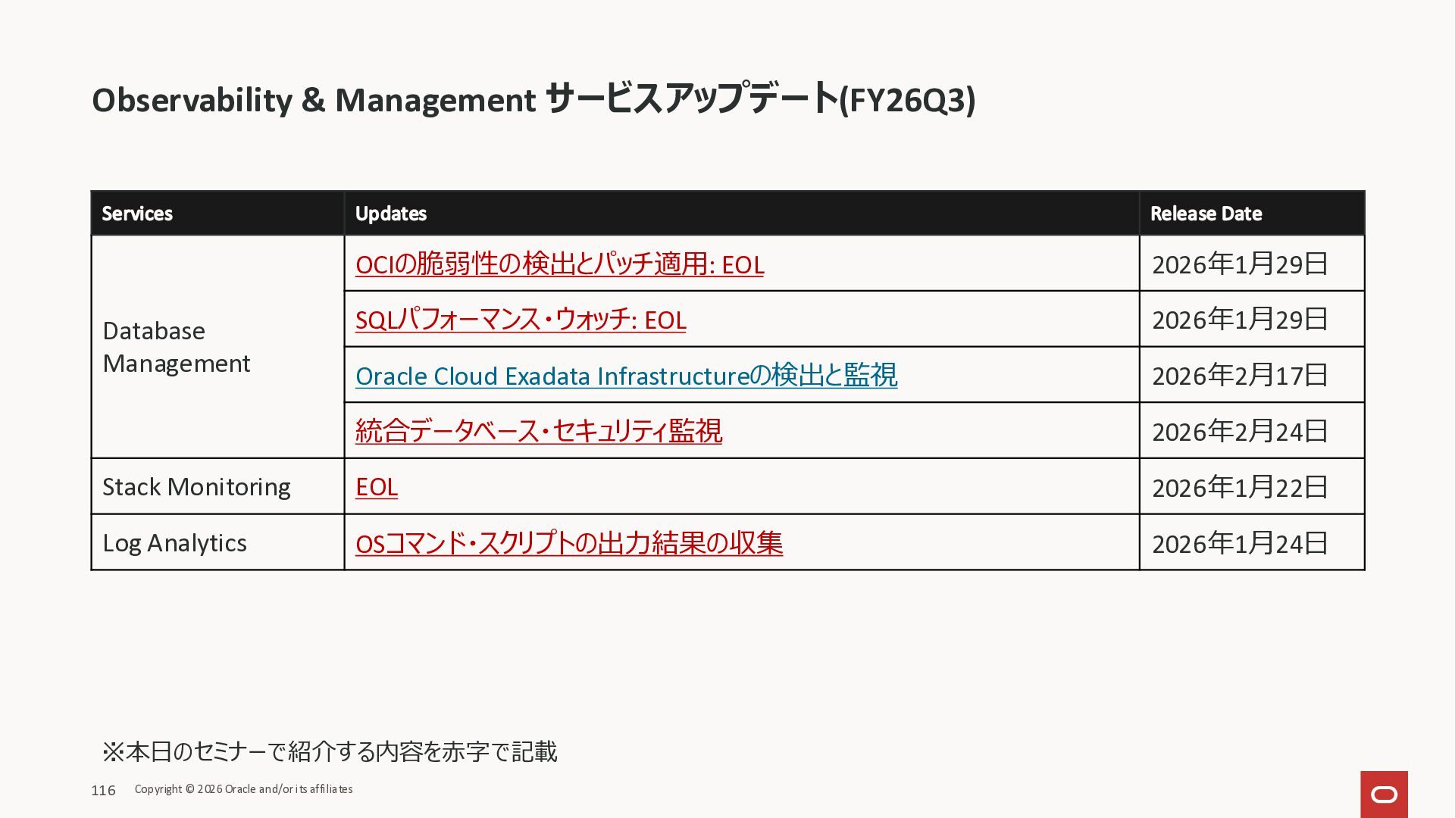Click the 2026年2月24日 date cell
The image size is (1455, 818).
tap(1240, 432)
